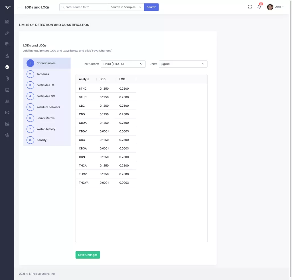
Task: Click the LOQ value for CBG
Action: (x=124, y=140)
